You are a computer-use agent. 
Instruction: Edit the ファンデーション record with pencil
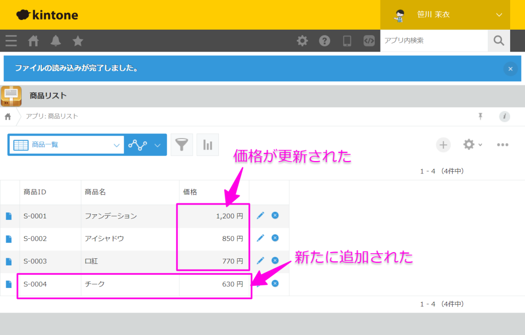[260, 215]
